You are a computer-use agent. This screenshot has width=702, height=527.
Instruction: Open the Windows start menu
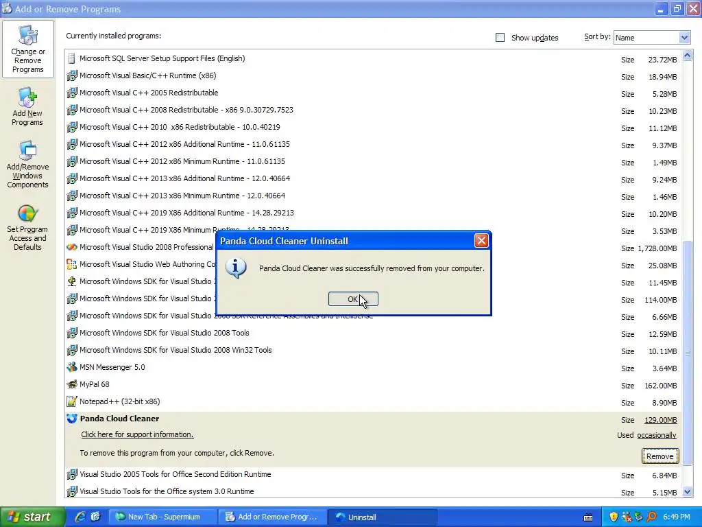pos(32,517)
